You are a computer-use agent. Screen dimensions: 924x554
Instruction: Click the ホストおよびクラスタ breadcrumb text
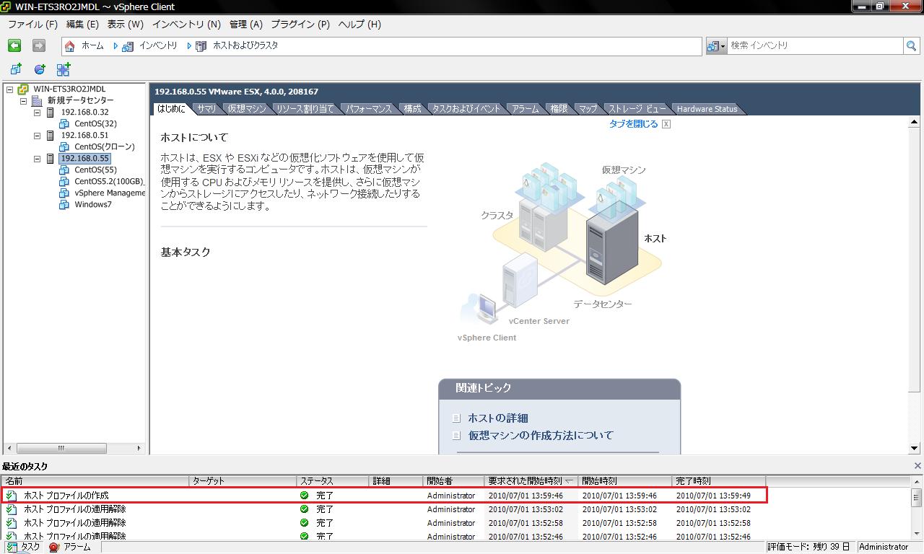pyautogui.click(x=245, y=45)
